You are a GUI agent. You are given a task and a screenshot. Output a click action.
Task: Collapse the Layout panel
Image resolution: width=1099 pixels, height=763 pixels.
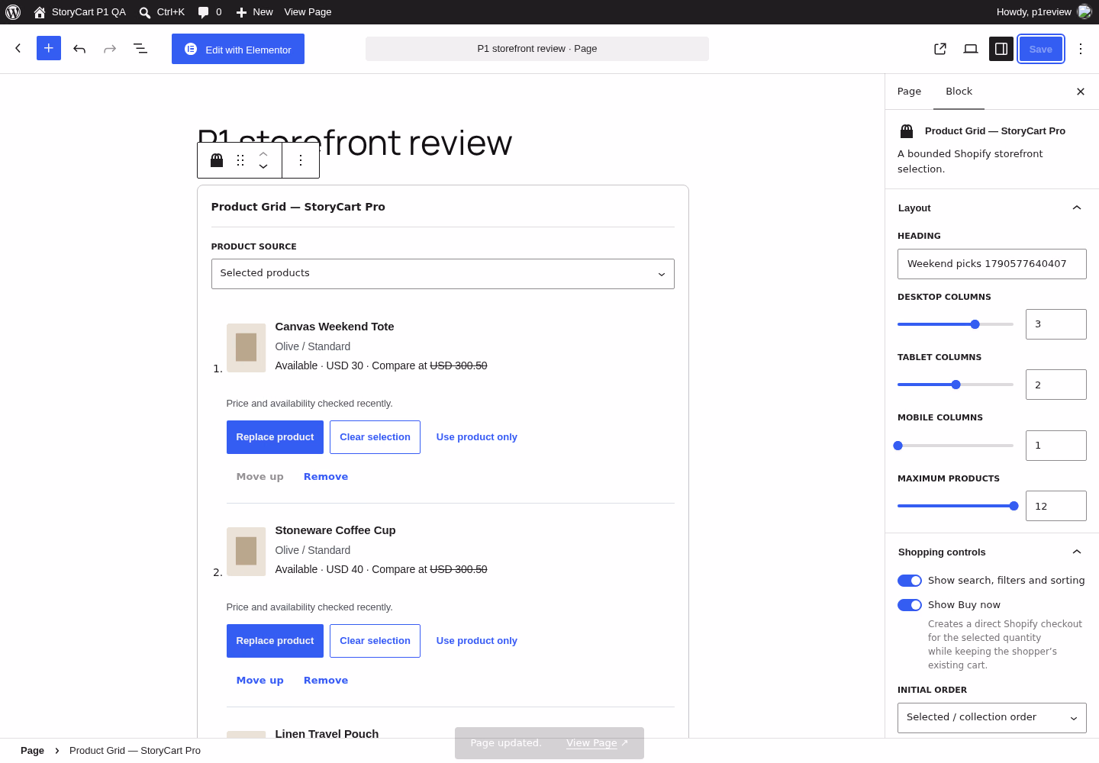[992, 208]
